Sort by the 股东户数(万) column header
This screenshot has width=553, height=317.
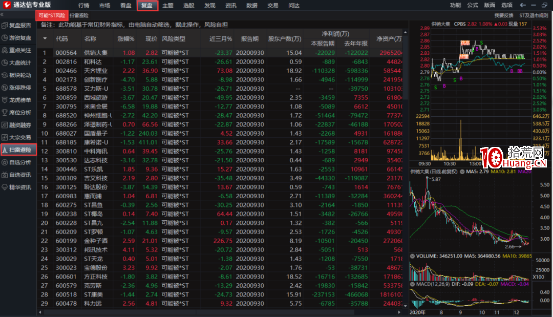pos(285,38)
